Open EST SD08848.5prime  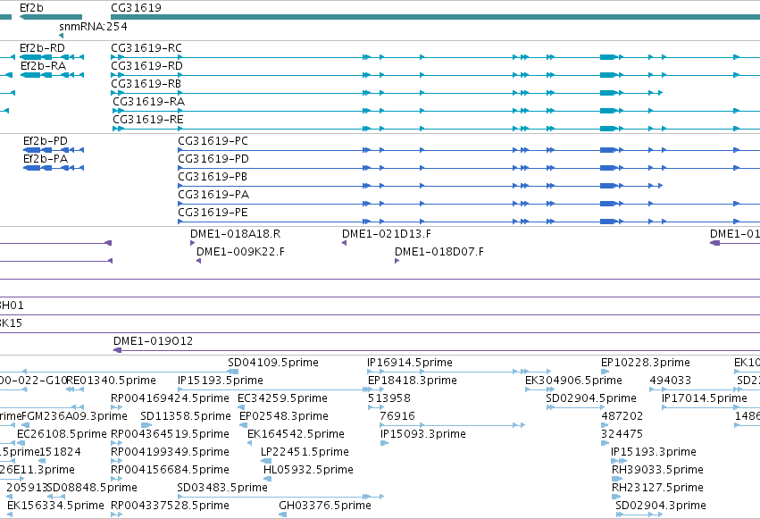92,488
